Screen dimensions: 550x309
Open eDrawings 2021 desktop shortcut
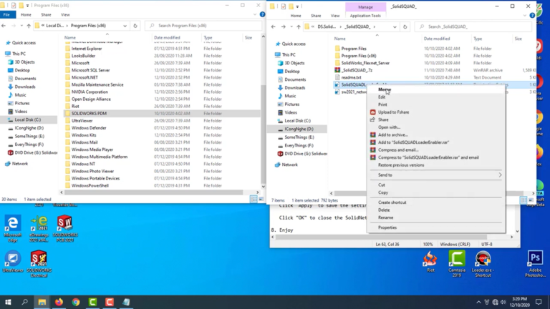click(x=39, y=228)
